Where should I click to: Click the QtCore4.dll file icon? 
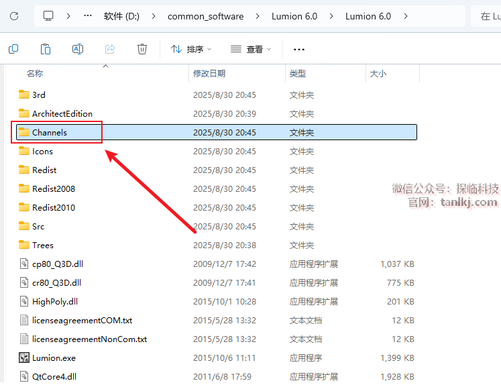point(24,376)
